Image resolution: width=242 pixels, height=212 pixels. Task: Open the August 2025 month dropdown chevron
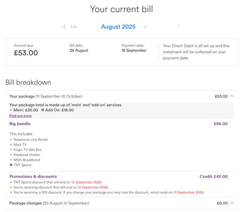point(145,27)
